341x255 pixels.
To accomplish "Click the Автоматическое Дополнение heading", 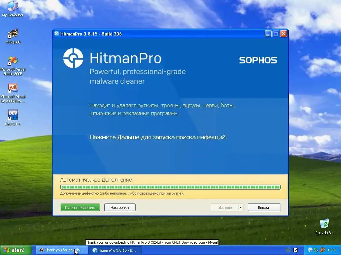I will 96,180.
